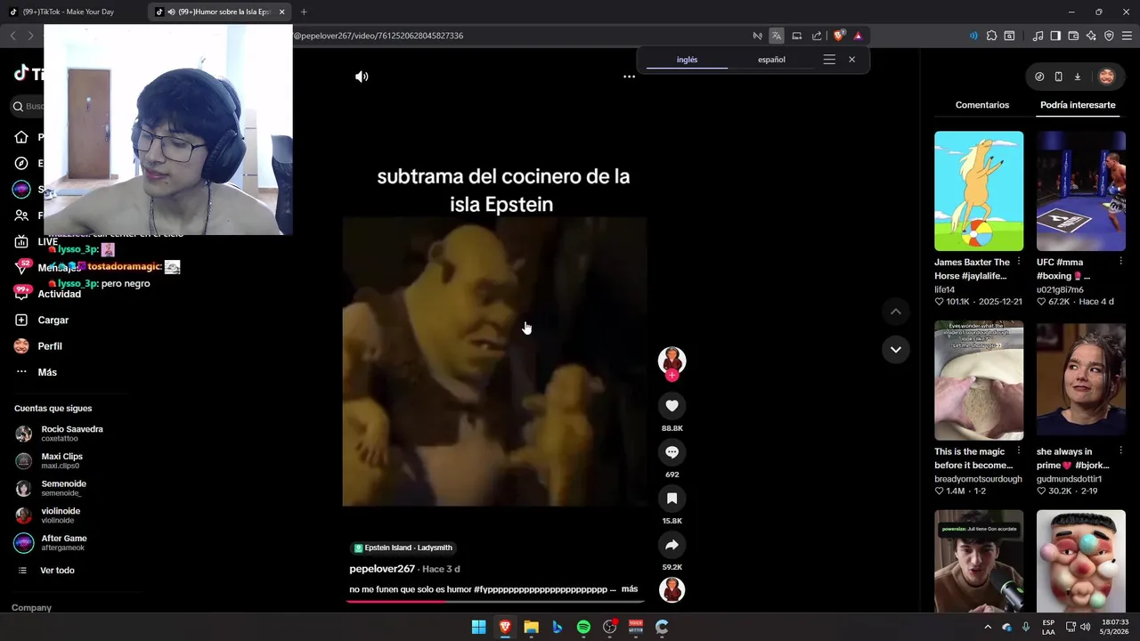
Task: Click the Brave translate icon in address bar
Action: pyautogui.click(x=777, y=36)
